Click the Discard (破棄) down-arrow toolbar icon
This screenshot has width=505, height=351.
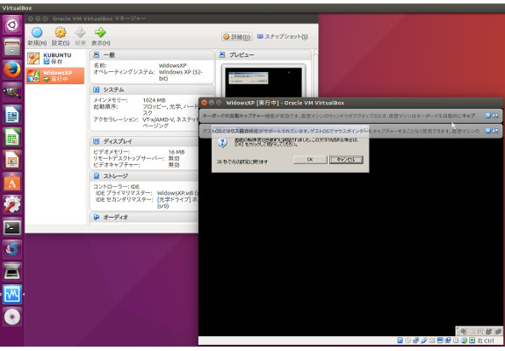pos(80,32)
